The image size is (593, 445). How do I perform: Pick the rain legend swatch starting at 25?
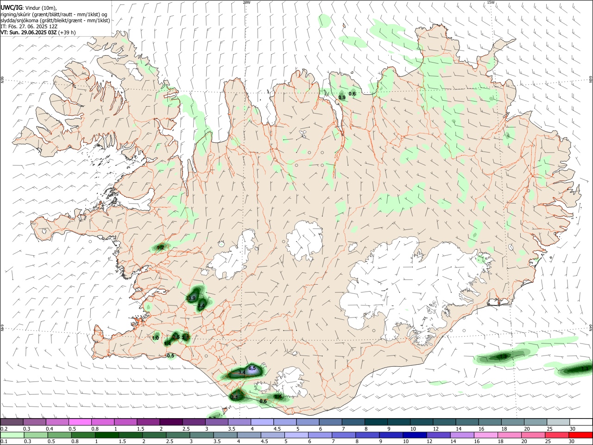click(x=557, y=435)
